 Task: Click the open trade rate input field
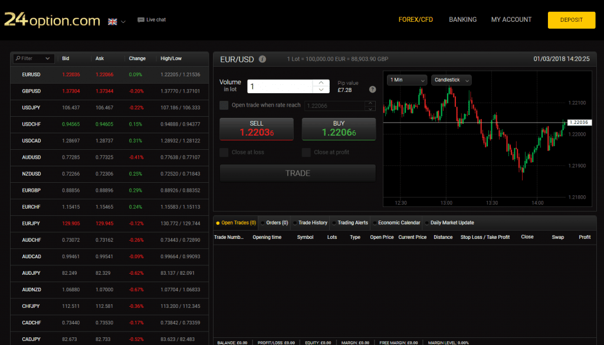pos(335,106)
